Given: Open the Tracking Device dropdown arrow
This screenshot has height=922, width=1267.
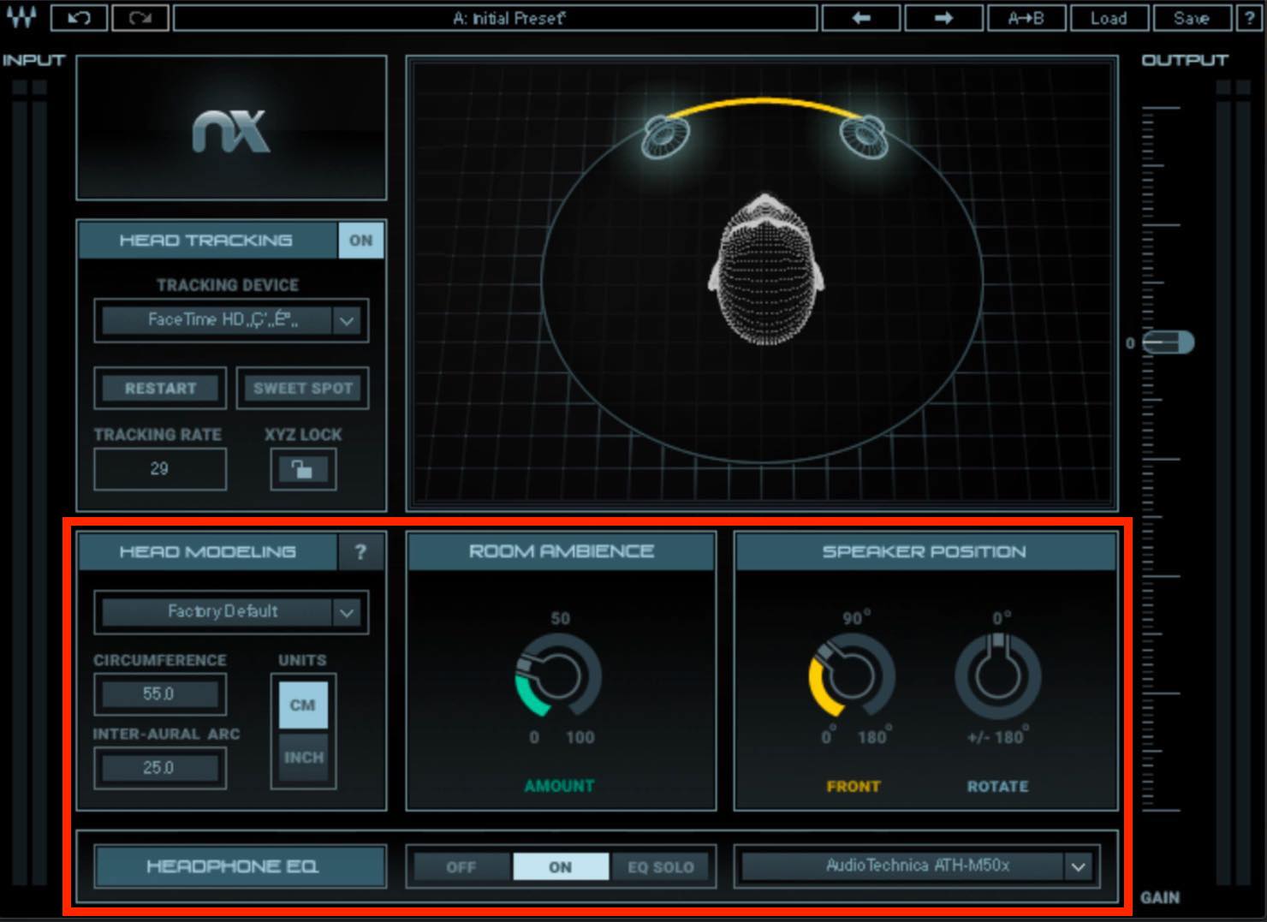Looking at the screenshot, I should [x=347, y=321].
